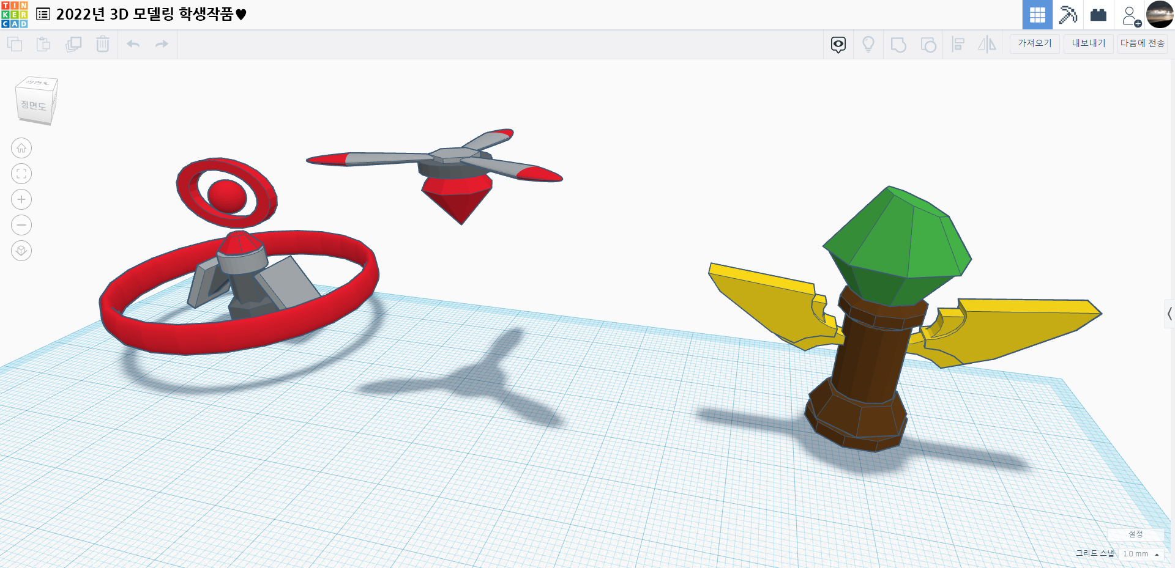Click the Group shapes icon
Viewport: 1175px width, 568px height.
pos(898,45)
